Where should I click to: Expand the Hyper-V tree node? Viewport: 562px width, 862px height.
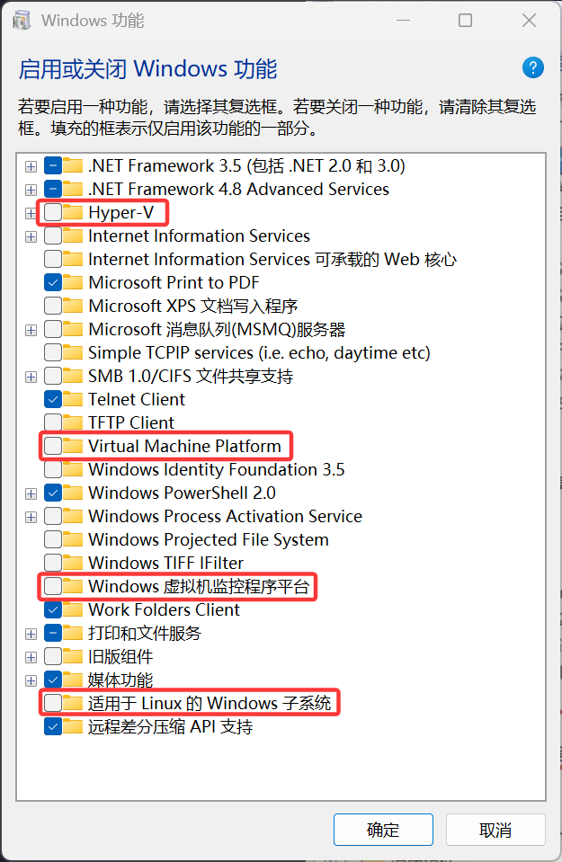[x=31, y=213]
